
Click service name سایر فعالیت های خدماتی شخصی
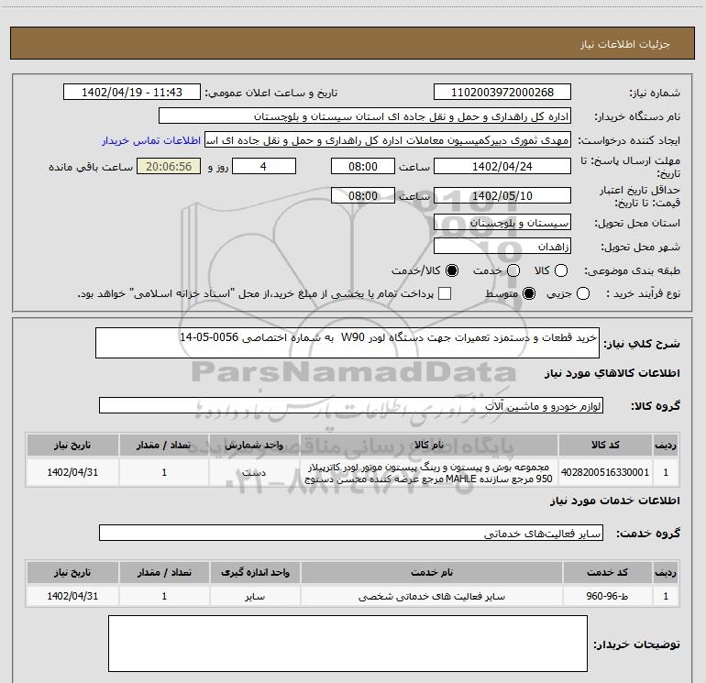[431, 596]
